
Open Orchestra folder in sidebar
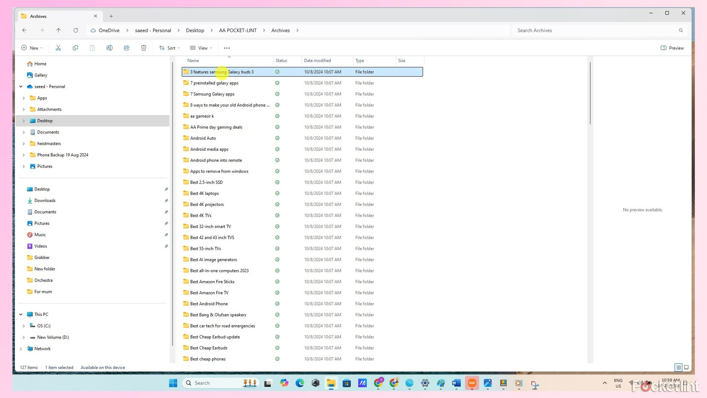[x=40, y=280]
